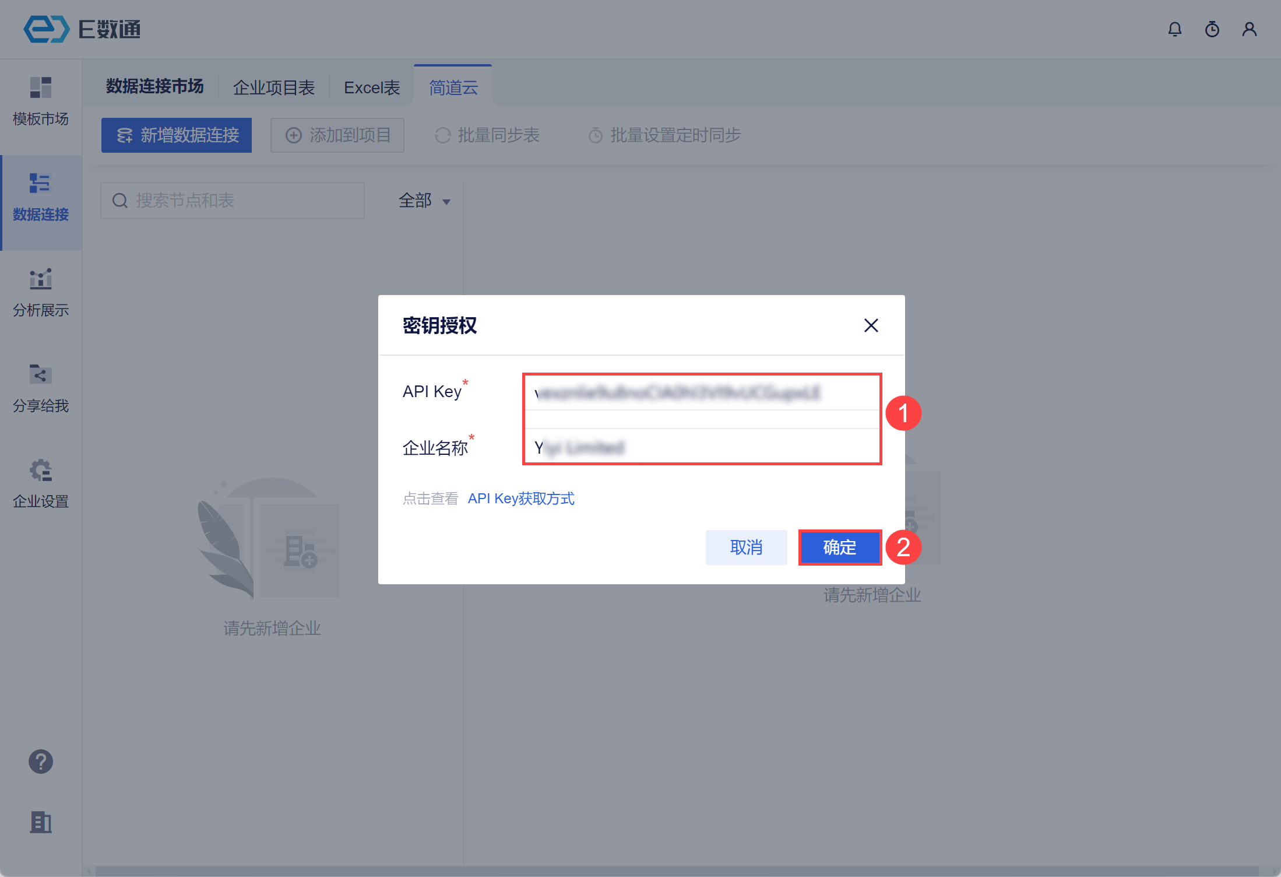Click the API Key input field
This screenshot has height=877, width=1281.
point(702,393)
